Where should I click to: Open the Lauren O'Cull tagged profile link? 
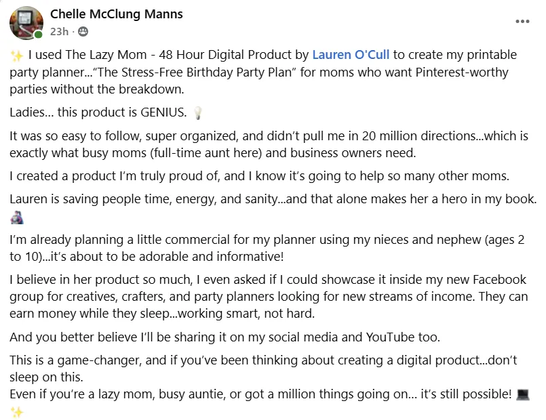click(x=351, y=55)
